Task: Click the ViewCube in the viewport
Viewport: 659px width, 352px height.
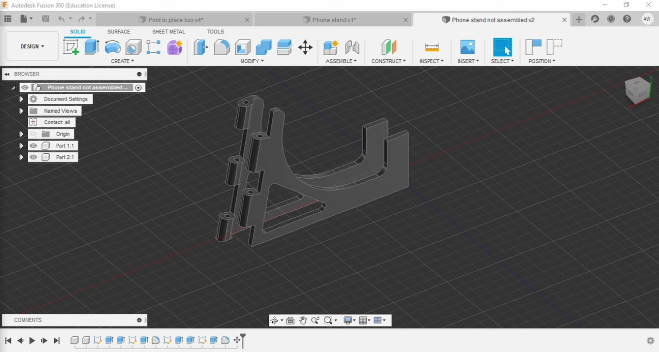Action: point(638,91)
